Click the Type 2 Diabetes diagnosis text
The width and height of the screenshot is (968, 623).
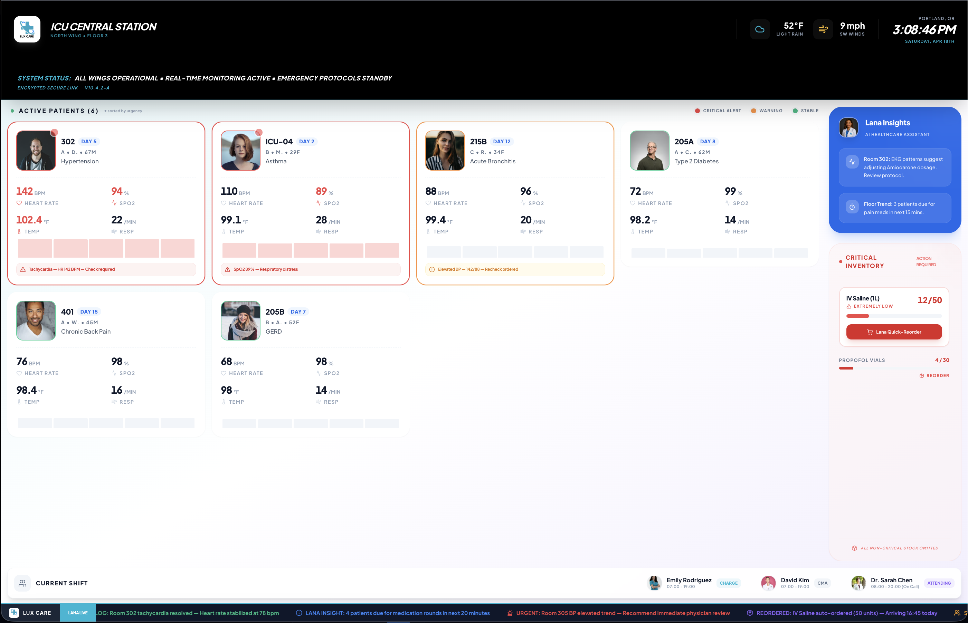(x=696, y=161)
